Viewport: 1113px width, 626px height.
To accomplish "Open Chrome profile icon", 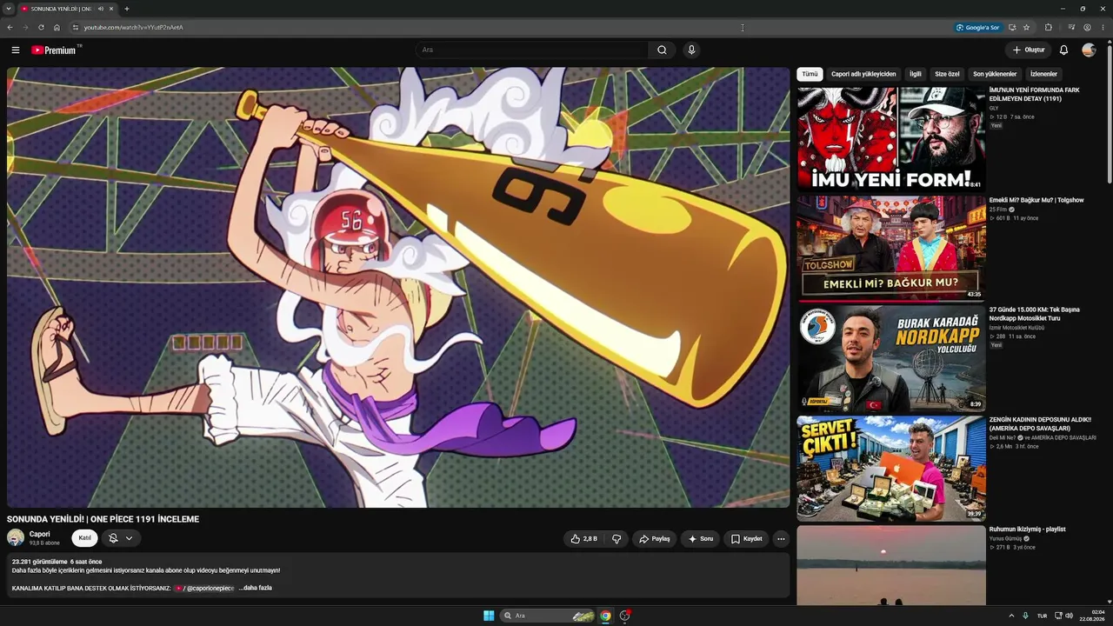I will 1087,27.
